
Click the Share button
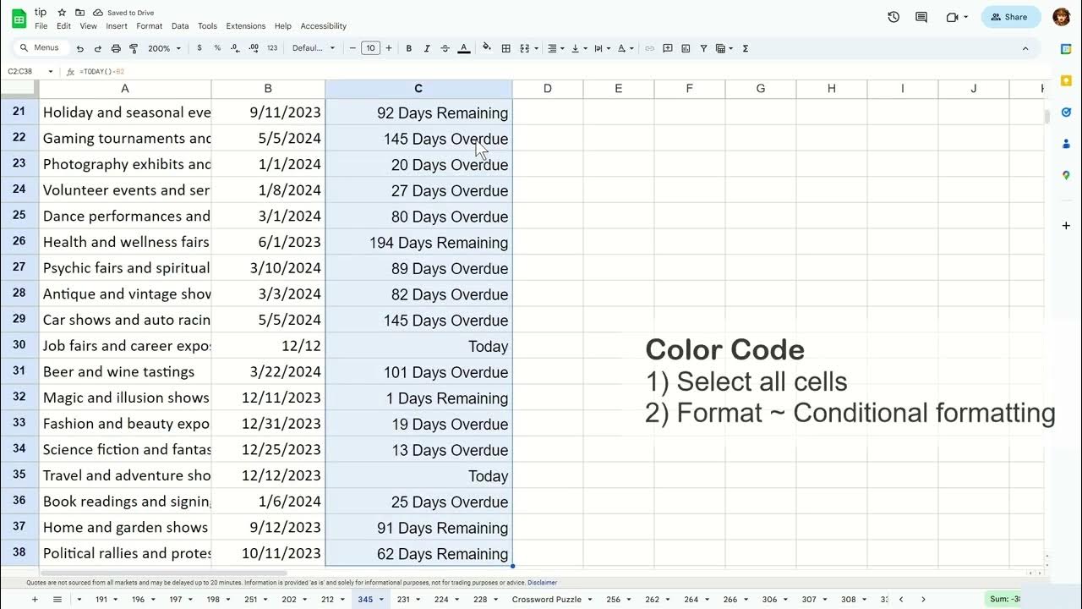tap(1010, 17)
